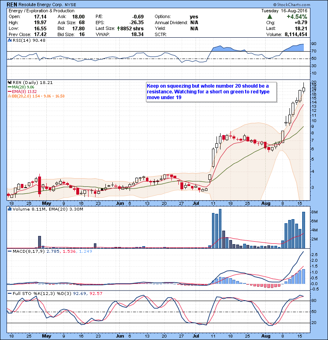Click the REN (Daily) candlestick icon
Viewport: 328px width, 340px height.
9,82
